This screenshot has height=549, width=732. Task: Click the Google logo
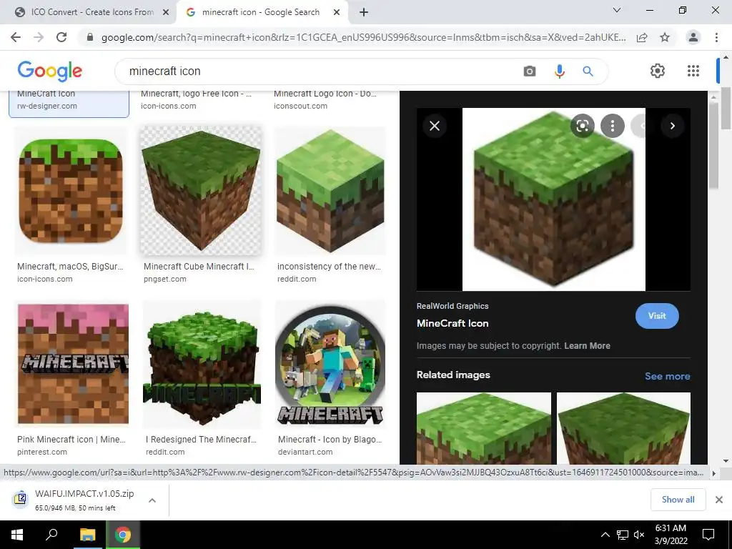(50, 71)
